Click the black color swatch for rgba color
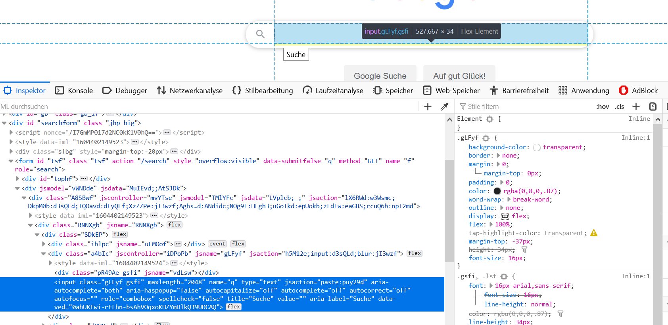Image resolution: width=668 pixels, height=325 pixels. coord(497,191)
